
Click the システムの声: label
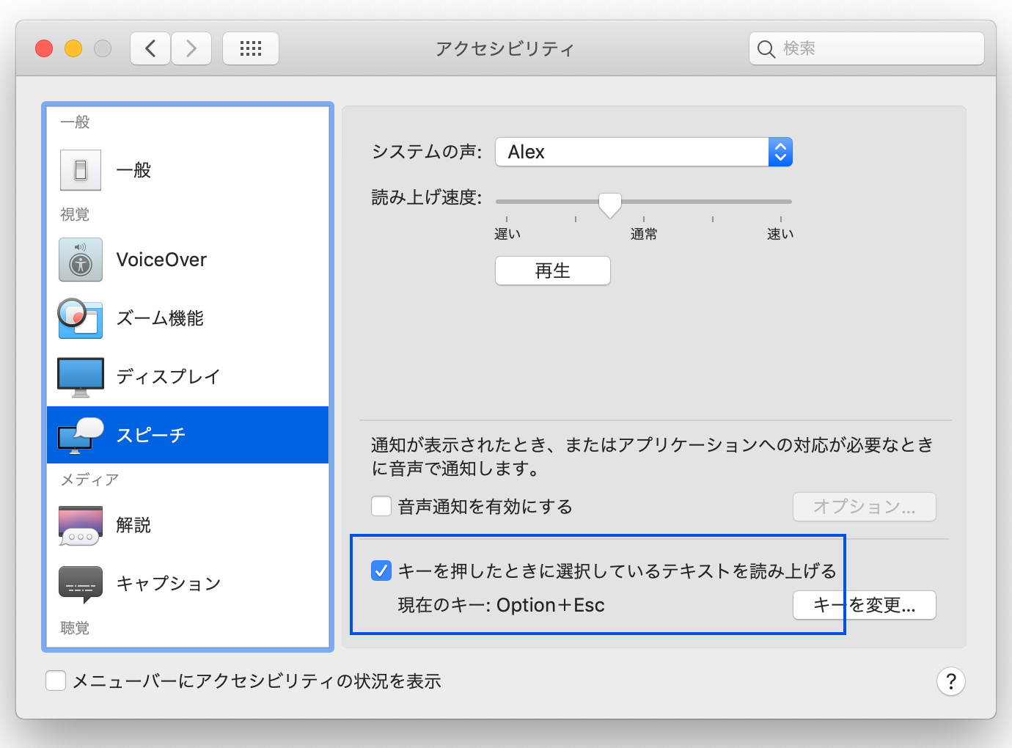coord(427,152)
